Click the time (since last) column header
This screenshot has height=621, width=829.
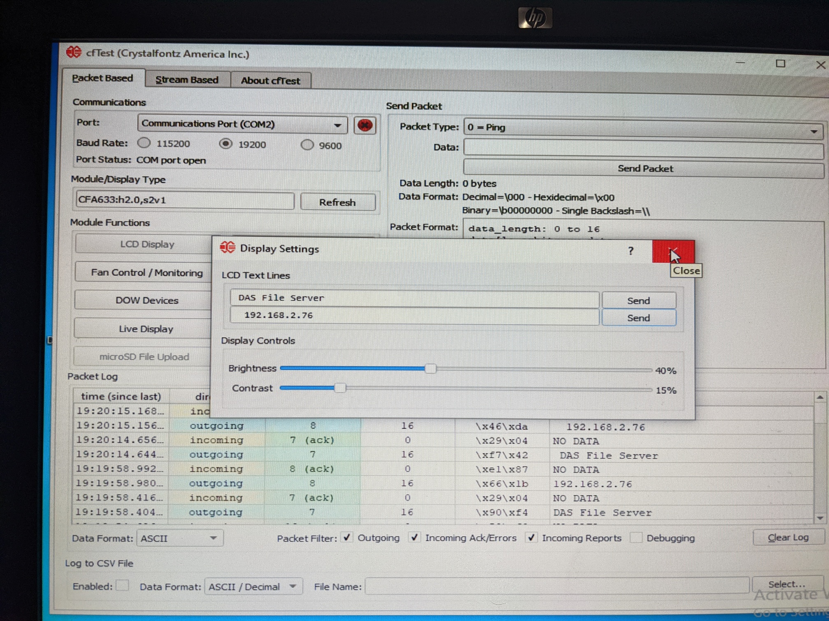[x=121, y=396]
